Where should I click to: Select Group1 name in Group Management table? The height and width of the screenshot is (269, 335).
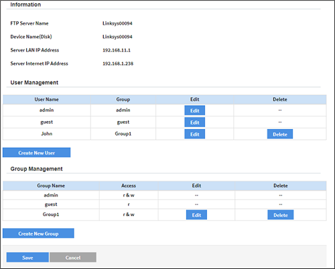click(51, 214)
